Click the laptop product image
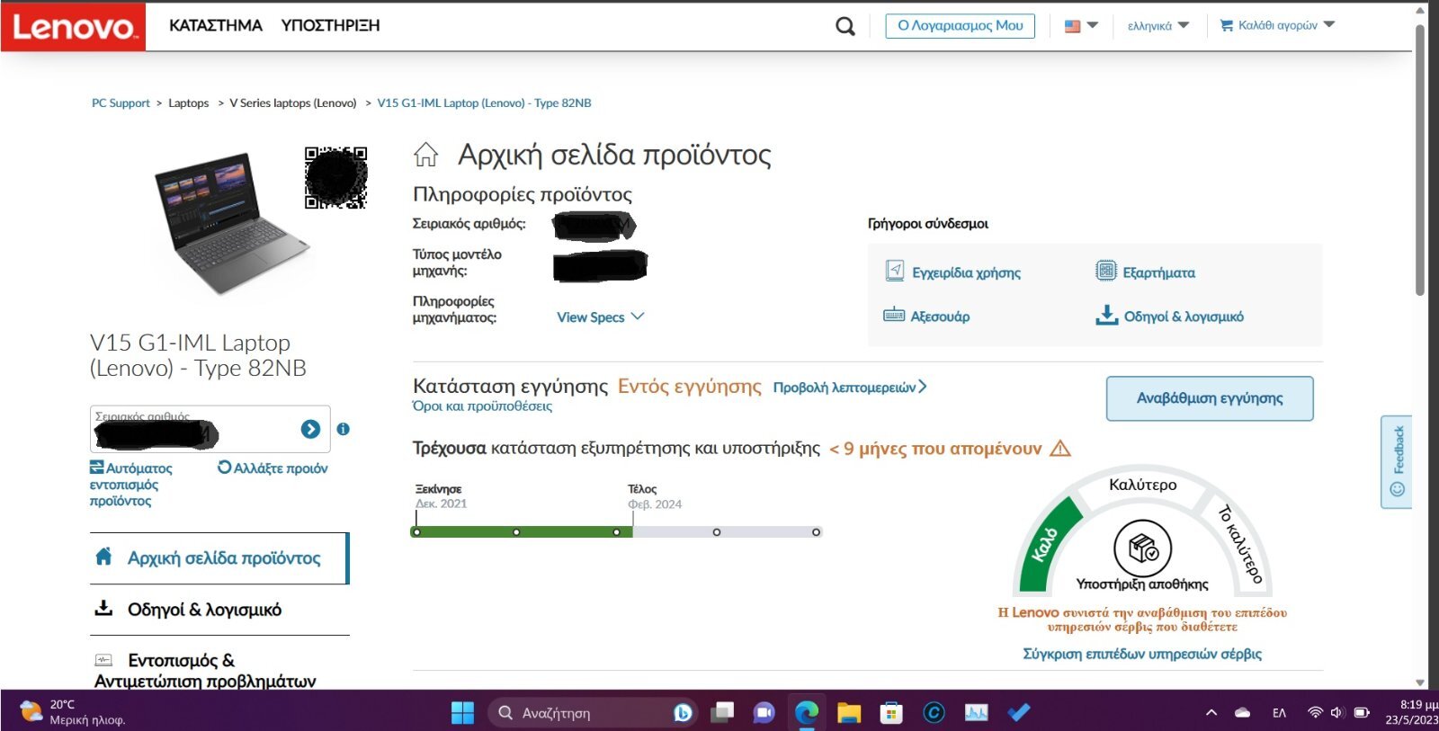Screen dimensions: 1439x731 (231, 223)
